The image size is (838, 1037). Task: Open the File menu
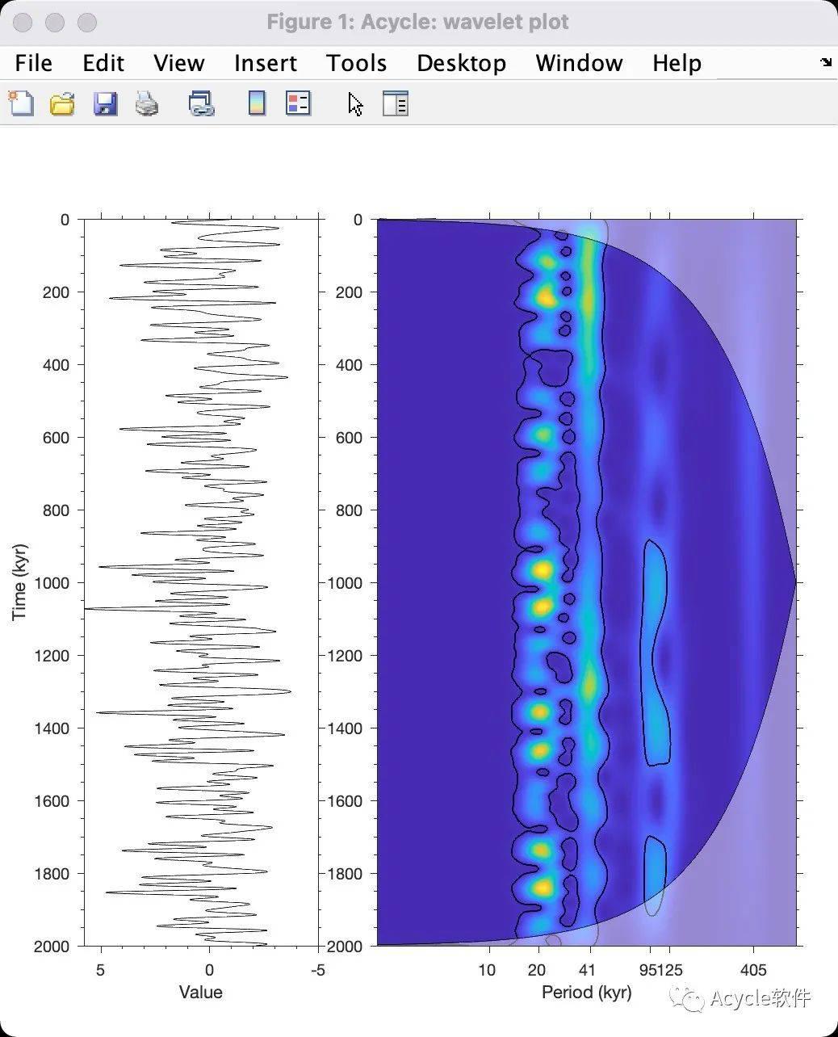[x=33, y=62]
